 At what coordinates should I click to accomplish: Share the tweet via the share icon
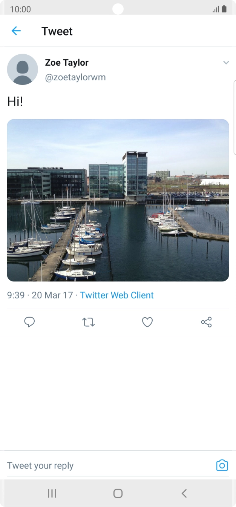(x=206, y=322)
